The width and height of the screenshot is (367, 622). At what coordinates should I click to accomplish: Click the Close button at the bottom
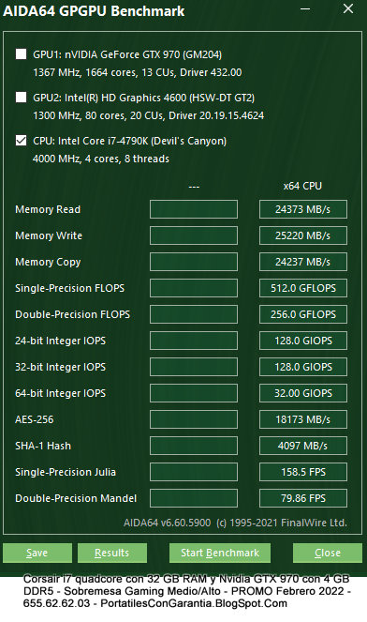328,553
